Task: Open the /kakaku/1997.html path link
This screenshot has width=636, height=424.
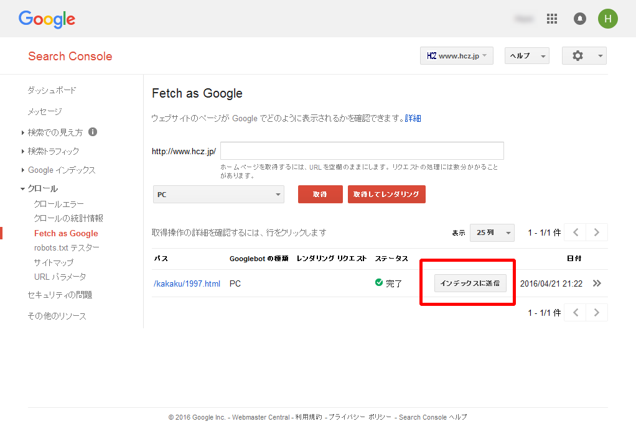Action: click(187, 283)
